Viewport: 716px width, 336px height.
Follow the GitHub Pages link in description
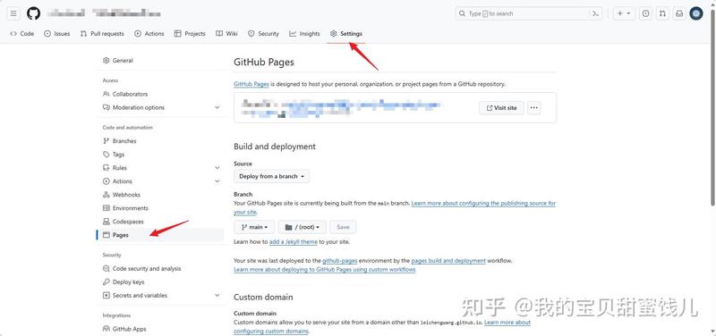[251, 84]
